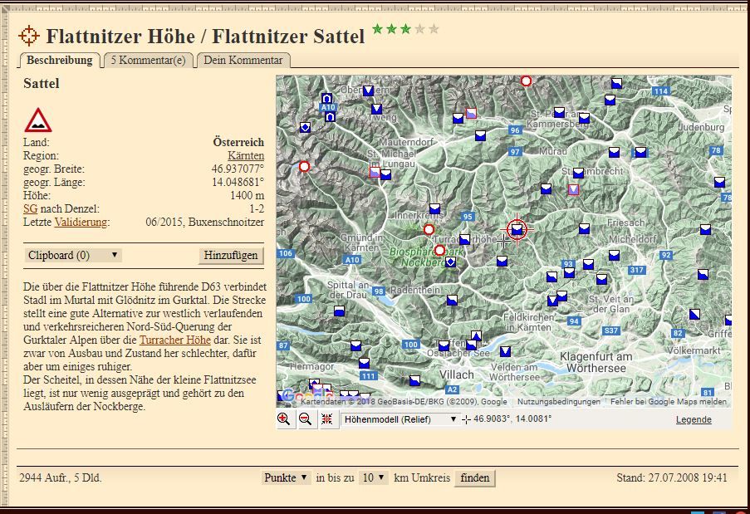The width and height of the screenshot is (750, 514).
Task: Click the red-bordered marker below St. Lambrecht
Action: [573, 190]
